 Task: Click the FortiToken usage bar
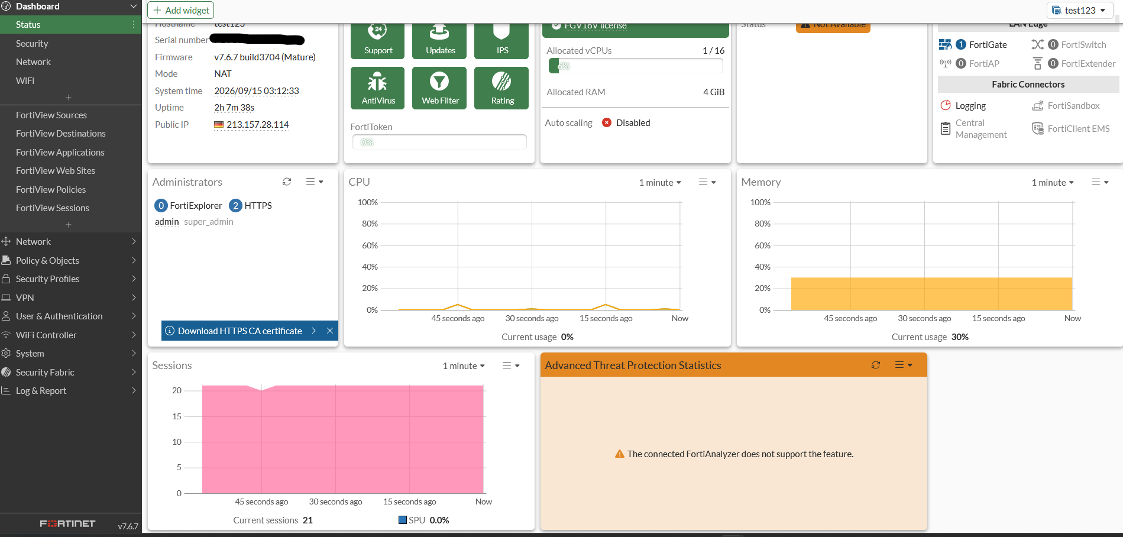pos(439,142)
